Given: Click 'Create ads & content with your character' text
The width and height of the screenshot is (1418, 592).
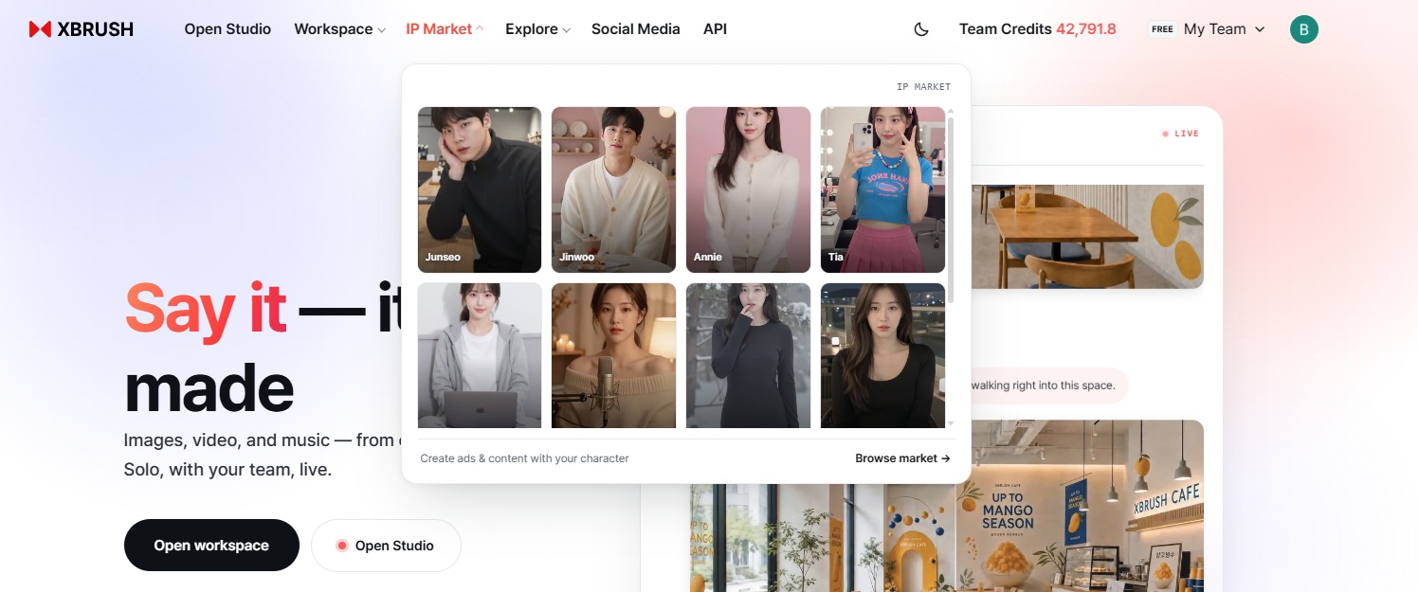Looking at the screenshot, I should click(524, 458).
